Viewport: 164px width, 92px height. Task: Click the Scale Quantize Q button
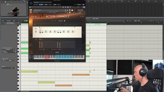click(16, 60)
